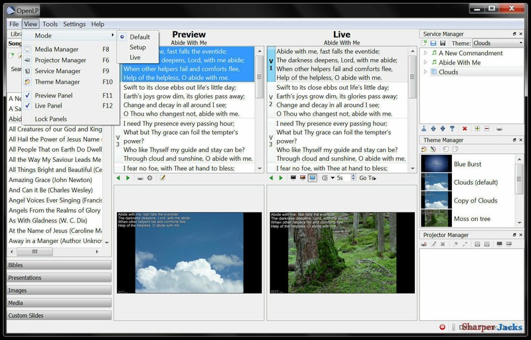
Task: Save service floppy disk icon
Action: [x=442, y=43]
